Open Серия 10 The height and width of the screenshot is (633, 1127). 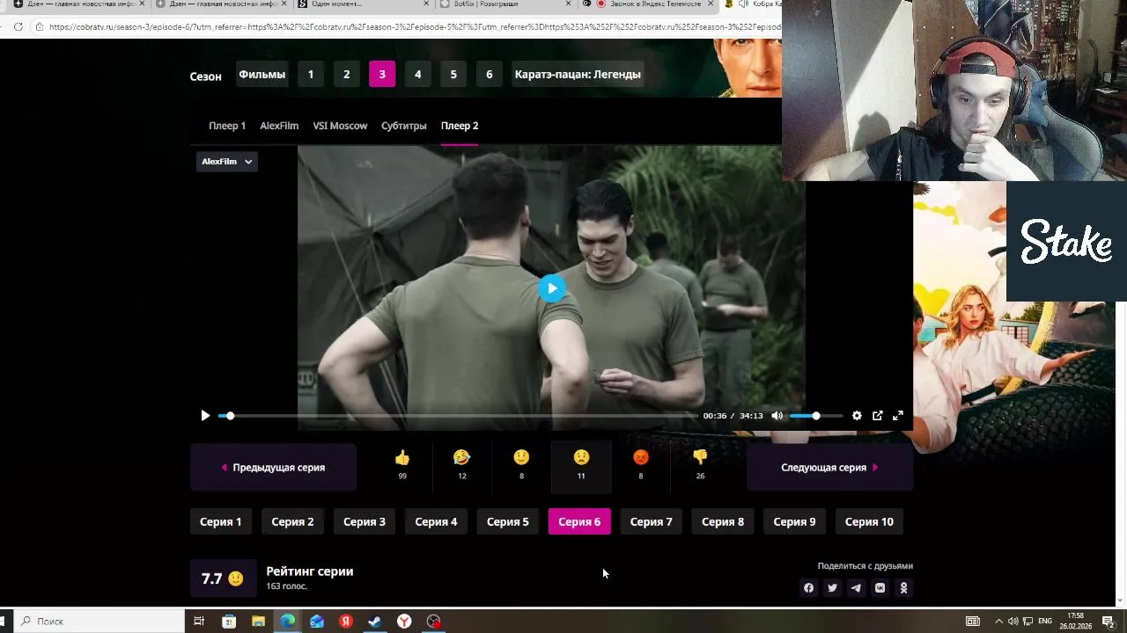click(869, 522)
